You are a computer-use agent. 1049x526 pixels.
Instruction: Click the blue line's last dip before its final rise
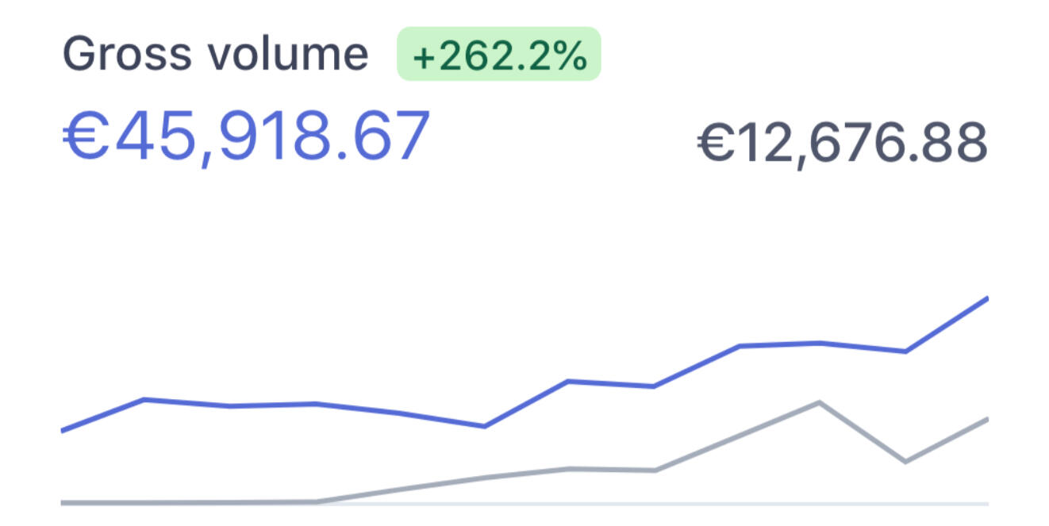point(905,351)
